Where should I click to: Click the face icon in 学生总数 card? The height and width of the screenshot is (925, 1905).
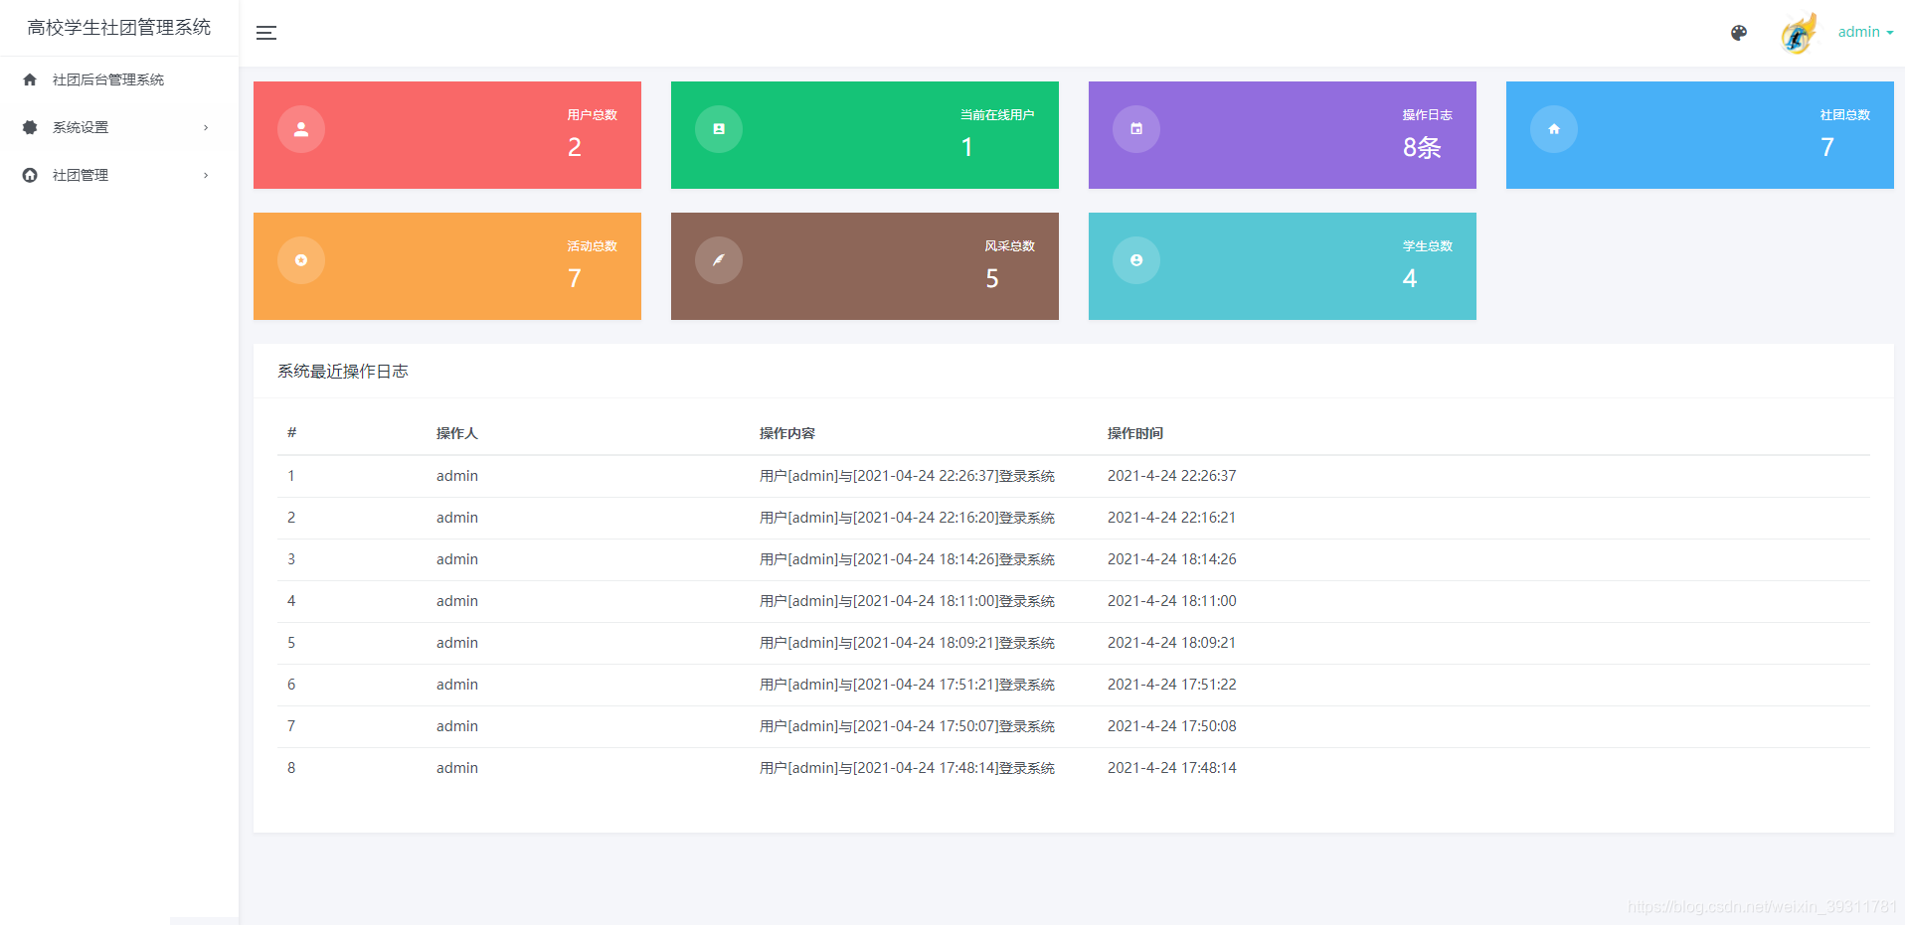click(x=1136, y=260)
